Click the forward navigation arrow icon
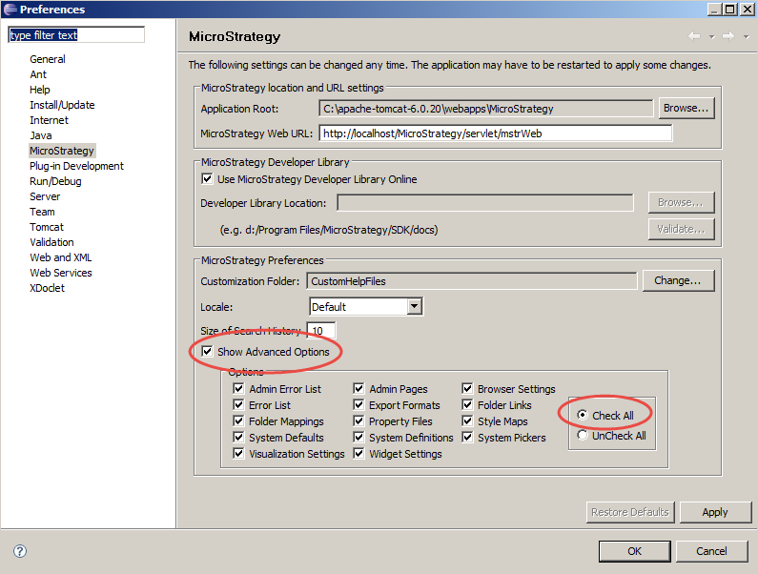 click(x=727, y=36)
